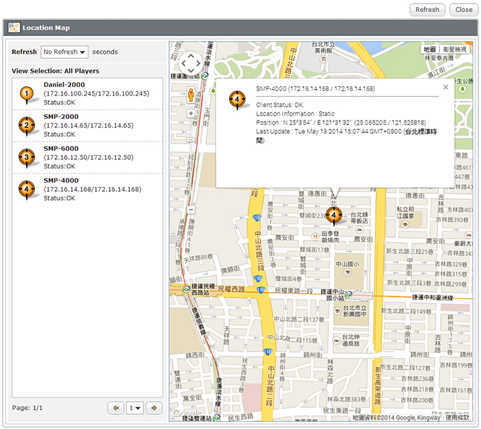This screenshot has height=429, width=481.
Task: Switch map to 衛星檢視 (Satellite) view
Action: 454,50
